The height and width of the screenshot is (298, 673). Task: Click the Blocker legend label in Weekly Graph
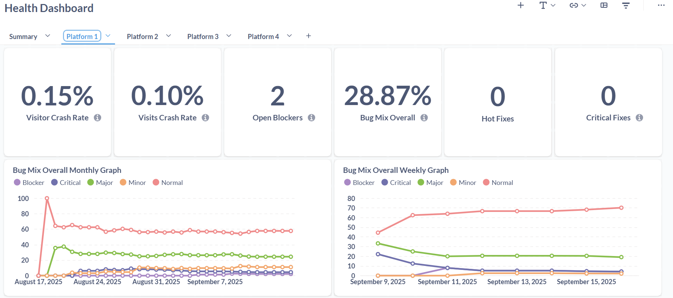click(364, 183)
